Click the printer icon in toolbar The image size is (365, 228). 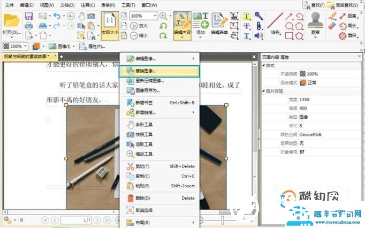pos(28,26)
